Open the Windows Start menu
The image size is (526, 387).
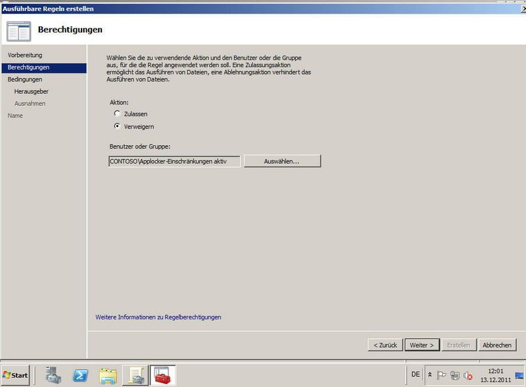[15, 375]
